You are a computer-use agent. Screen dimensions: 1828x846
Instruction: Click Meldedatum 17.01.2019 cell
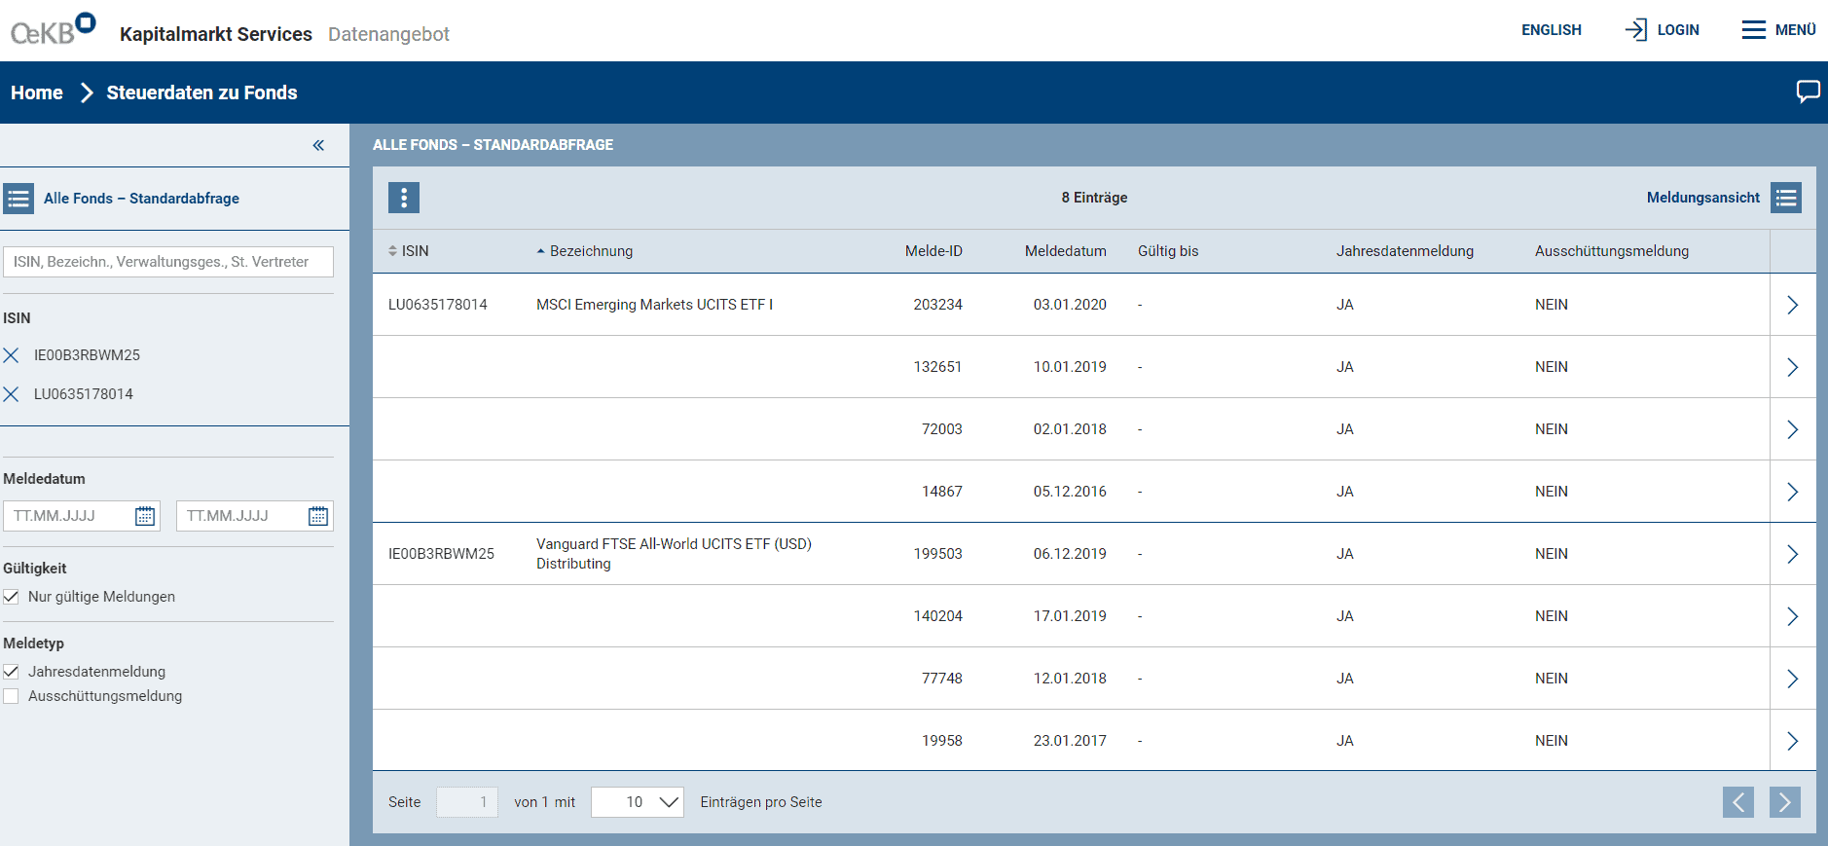coord(1070,616)
